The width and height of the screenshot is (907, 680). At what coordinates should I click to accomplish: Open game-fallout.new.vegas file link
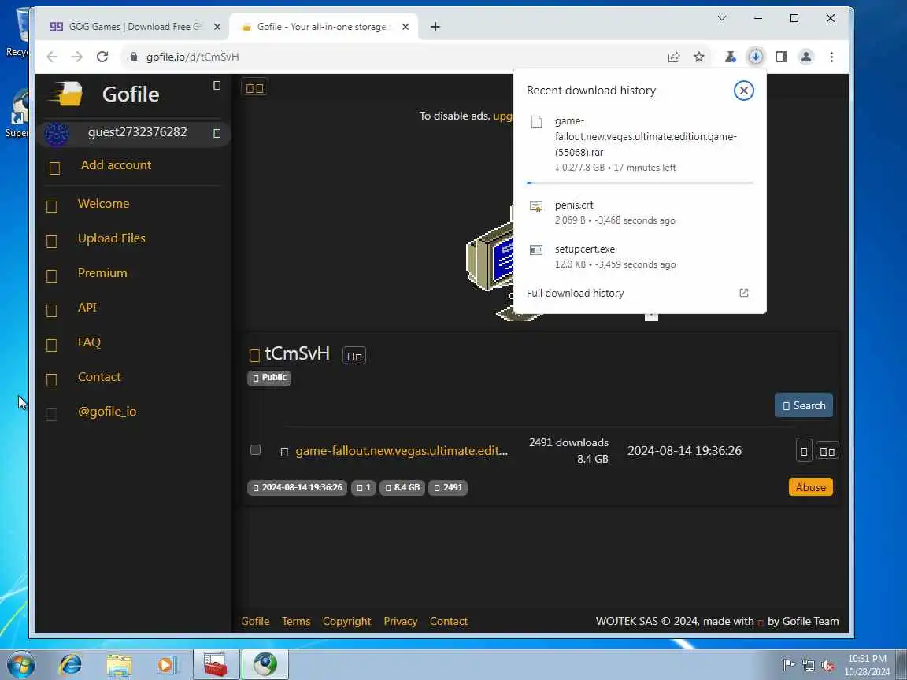pos(402,451)
